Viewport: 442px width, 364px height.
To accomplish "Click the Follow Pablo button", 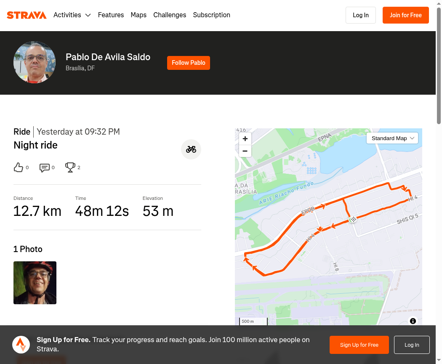I will pos(189,63).
